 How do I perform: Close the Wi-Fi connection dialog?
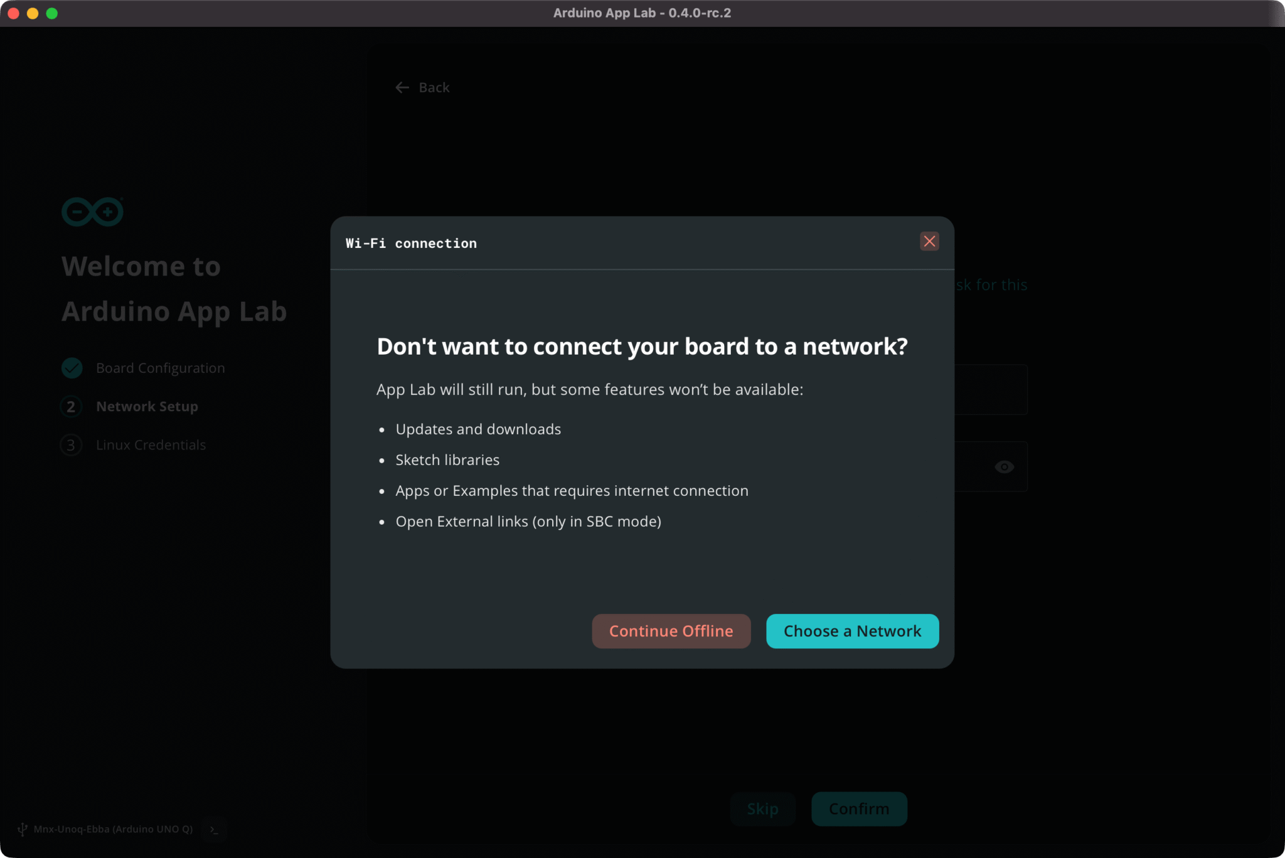click(929, 242)
